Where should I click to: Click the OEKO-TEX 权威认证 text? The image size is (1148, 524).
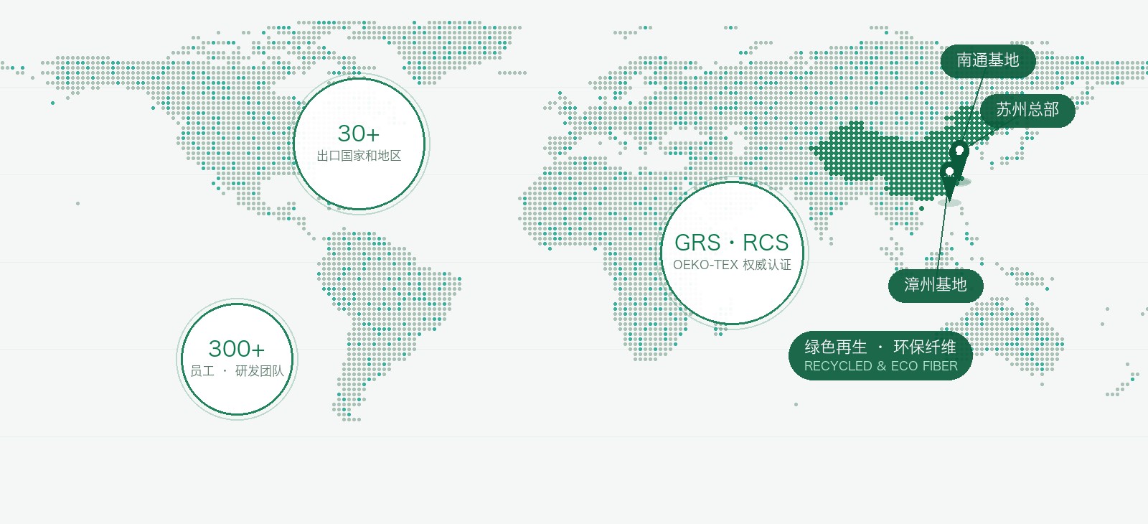coord(732,265)
